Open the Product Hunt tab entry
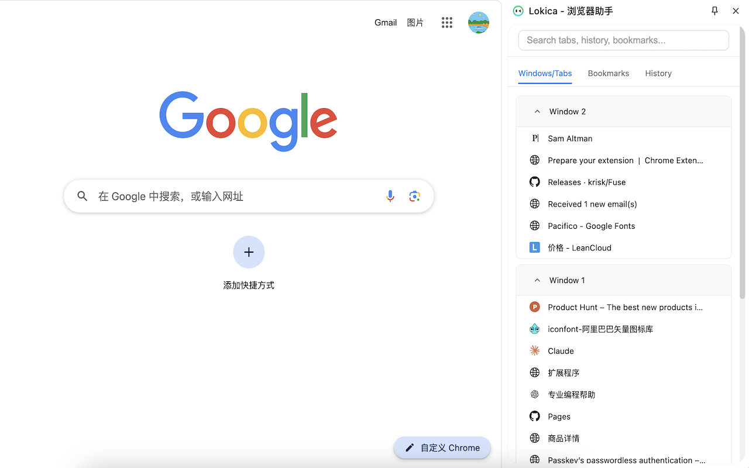749x468 pixels. [624, 307]
